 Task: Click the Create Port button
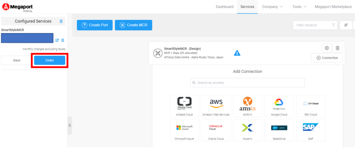[95, 25]
